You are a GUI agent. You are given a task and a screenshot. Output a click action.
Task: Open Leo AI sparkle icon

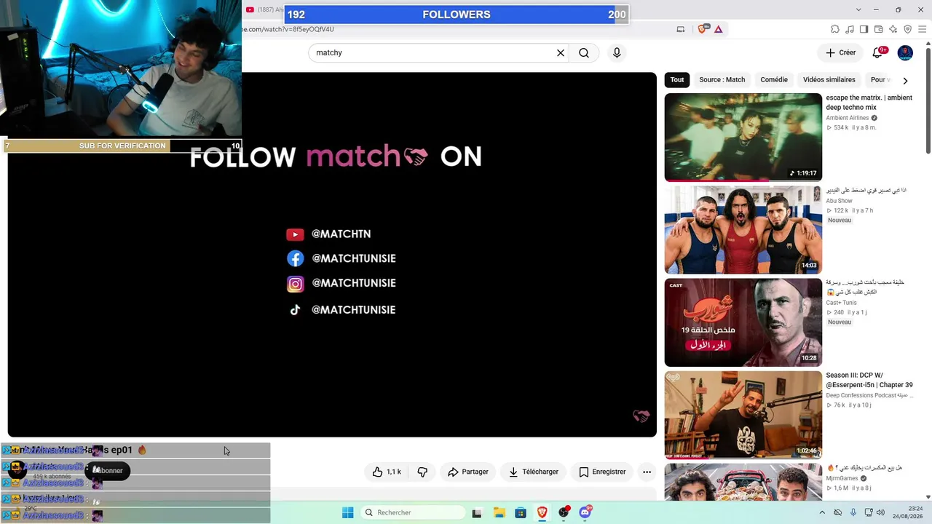[x=893, y=29]
